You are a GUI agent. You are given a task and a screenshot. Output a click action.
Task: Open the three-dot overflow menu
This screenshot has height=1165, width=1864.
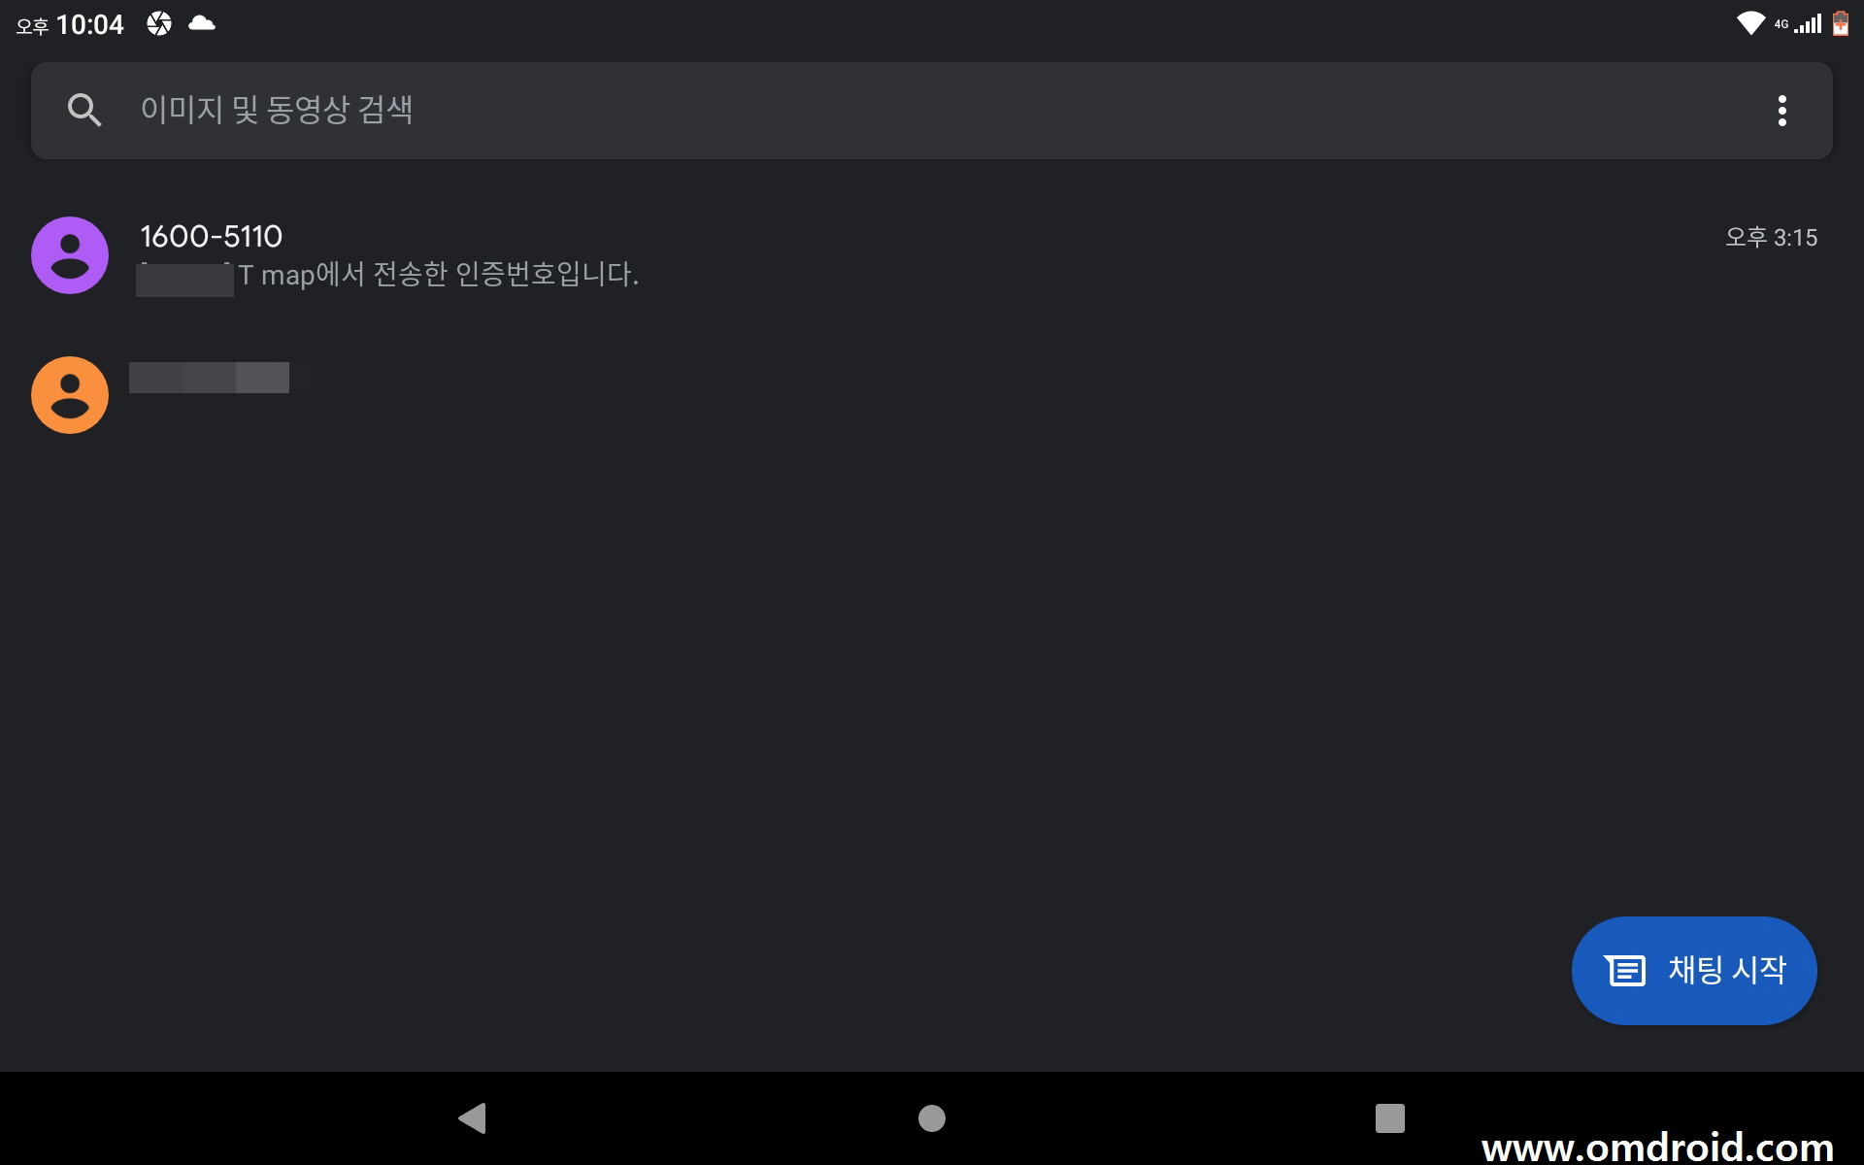[x=1781, y=111]
